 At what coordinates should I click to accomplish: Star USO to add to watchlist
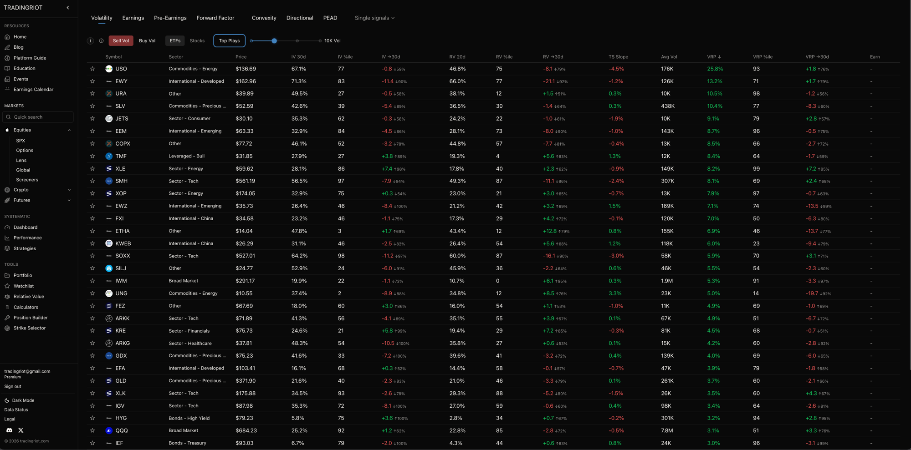[92, 69]
